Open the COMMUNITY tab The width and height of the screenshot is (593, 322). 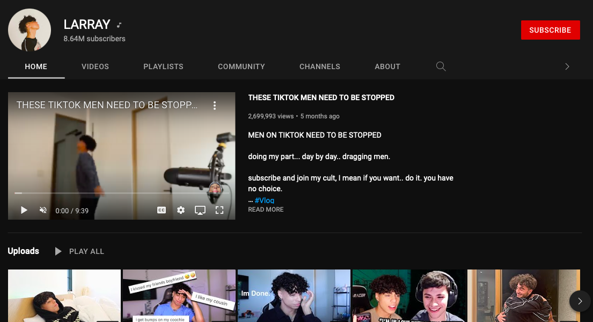click(x=241, y=66)
